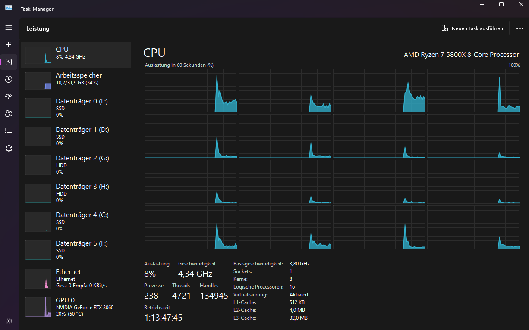Select Datenträger 4 (C:) entry
Image resolution: width=529 pixels, height=330 pixels.
coord(76,221)
